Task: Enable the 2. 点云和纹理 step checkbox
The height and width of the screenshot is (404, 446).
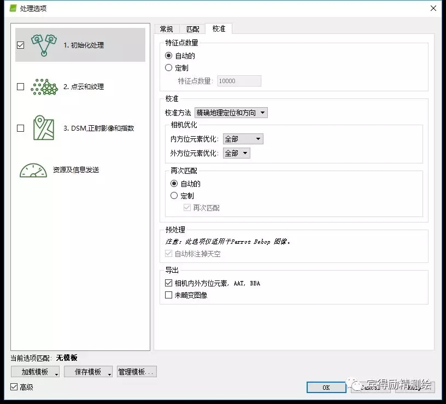Action: coord(21,86)
